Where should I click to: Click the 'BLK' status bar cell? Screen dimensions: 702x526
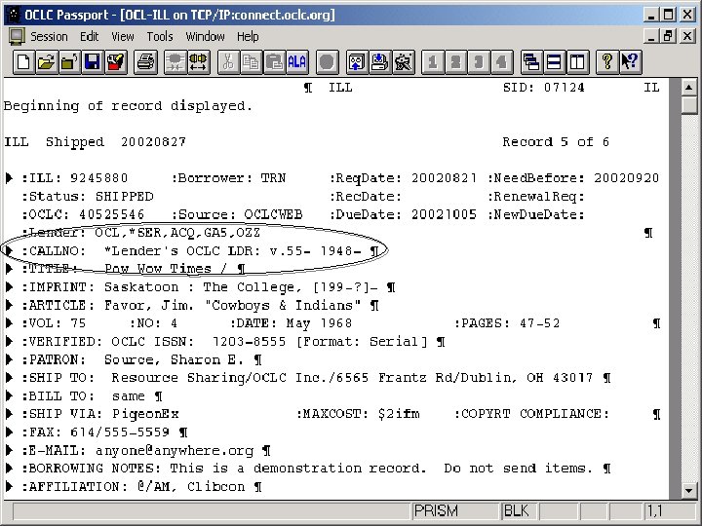pos(520,510)
